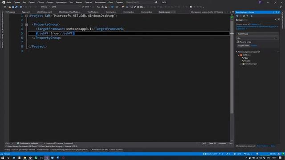Open the Справка menu
285x160 pixels.
tap(119, 2)
